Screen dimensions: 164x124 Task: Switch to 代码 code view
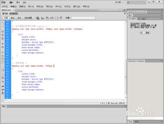[x=6, y=18]
